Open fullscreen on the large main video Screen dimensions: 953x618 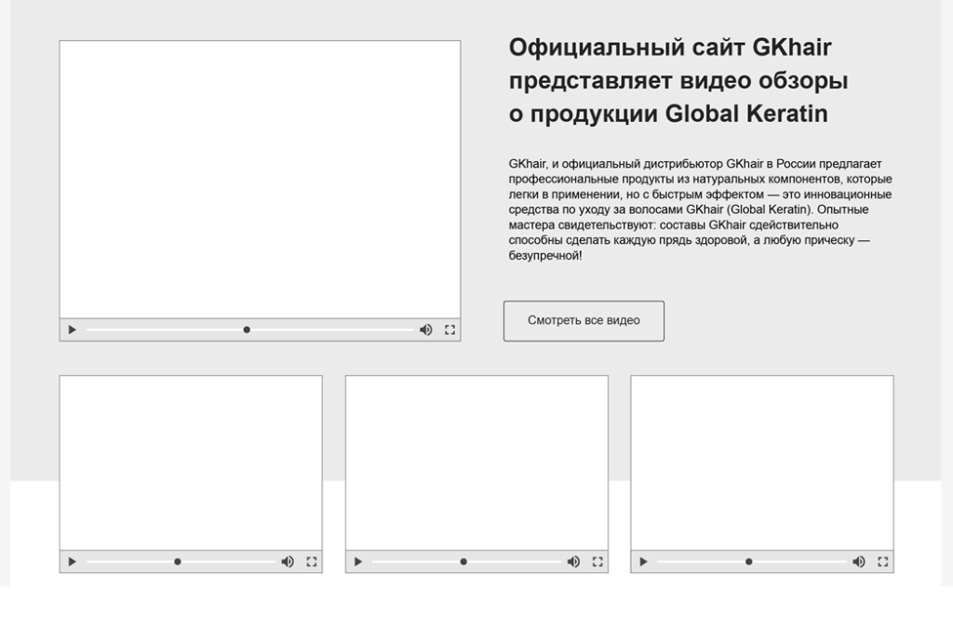[x=450, y=329]
